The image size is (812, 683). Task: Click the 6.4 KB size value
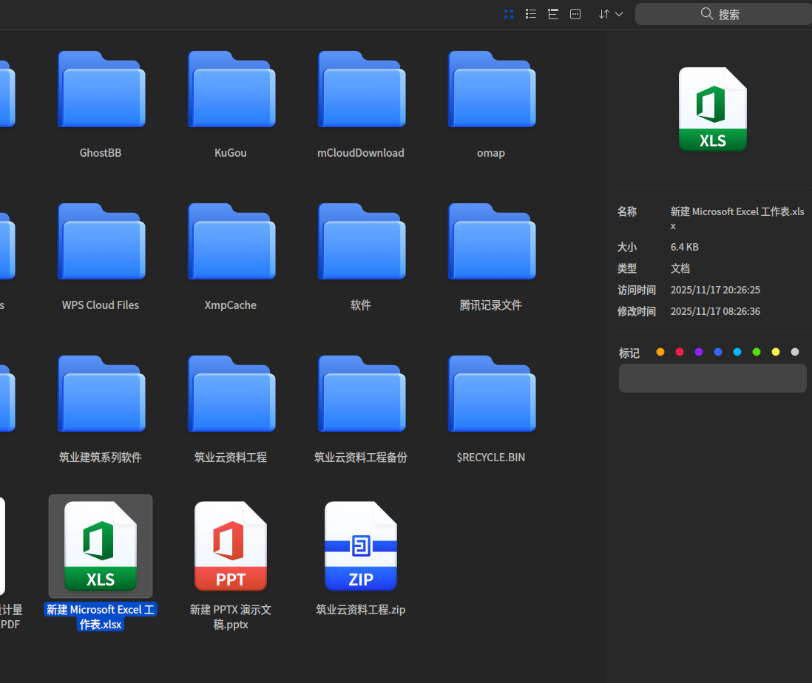click(685, 247)
